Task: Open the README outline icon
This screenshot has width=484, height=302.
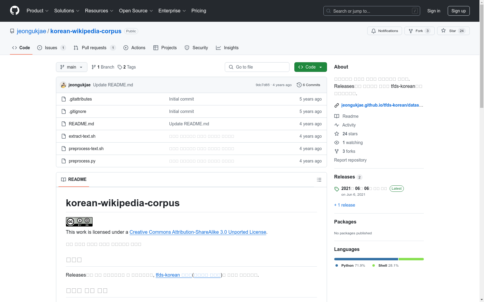Action: pos(319,180)
